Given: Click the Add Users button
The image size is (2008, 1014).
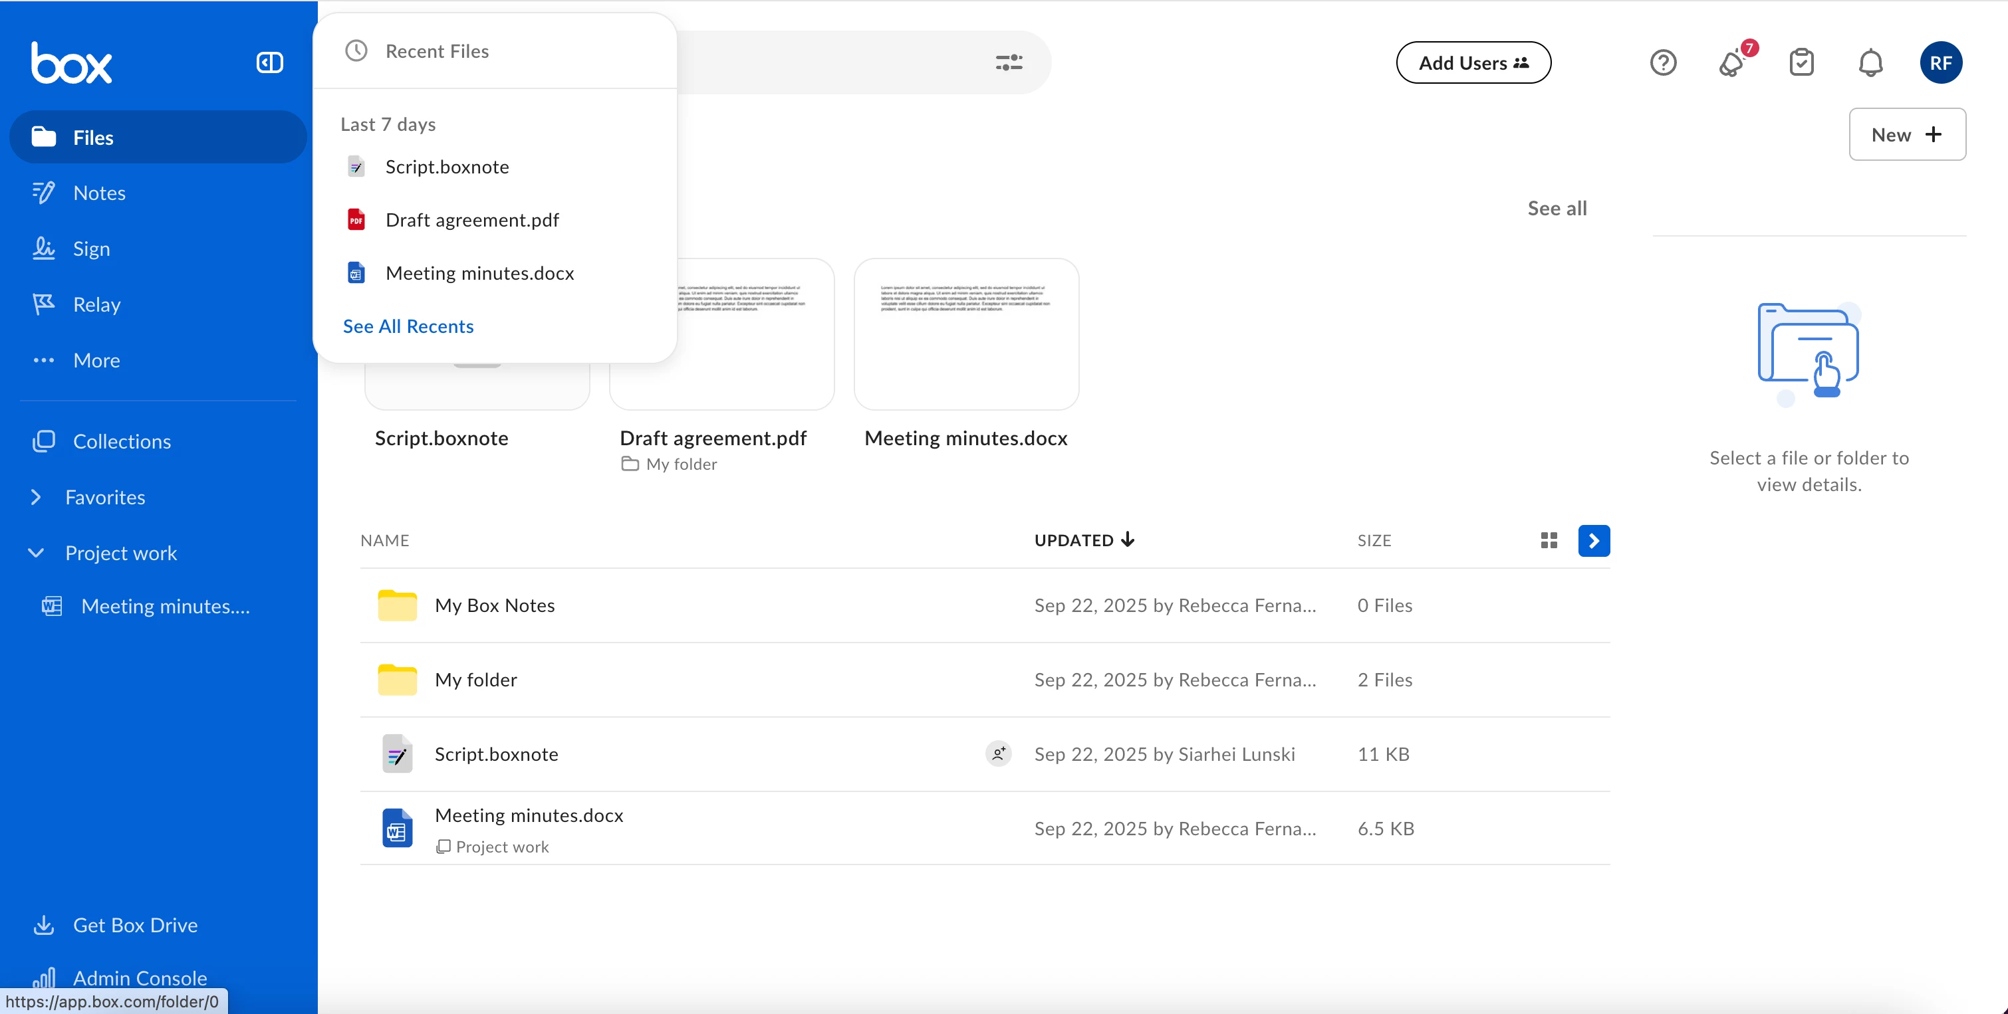Looking at the screenshot, I should [1473, 62].
